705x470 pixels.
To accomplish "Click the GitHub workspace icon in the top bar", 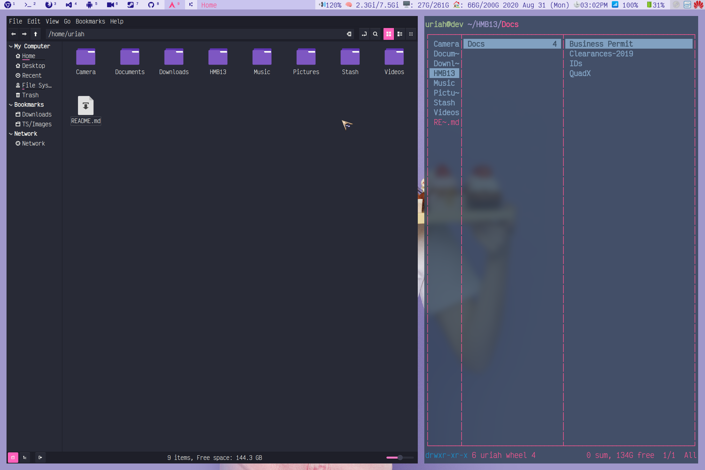I will tap(151, 5).
